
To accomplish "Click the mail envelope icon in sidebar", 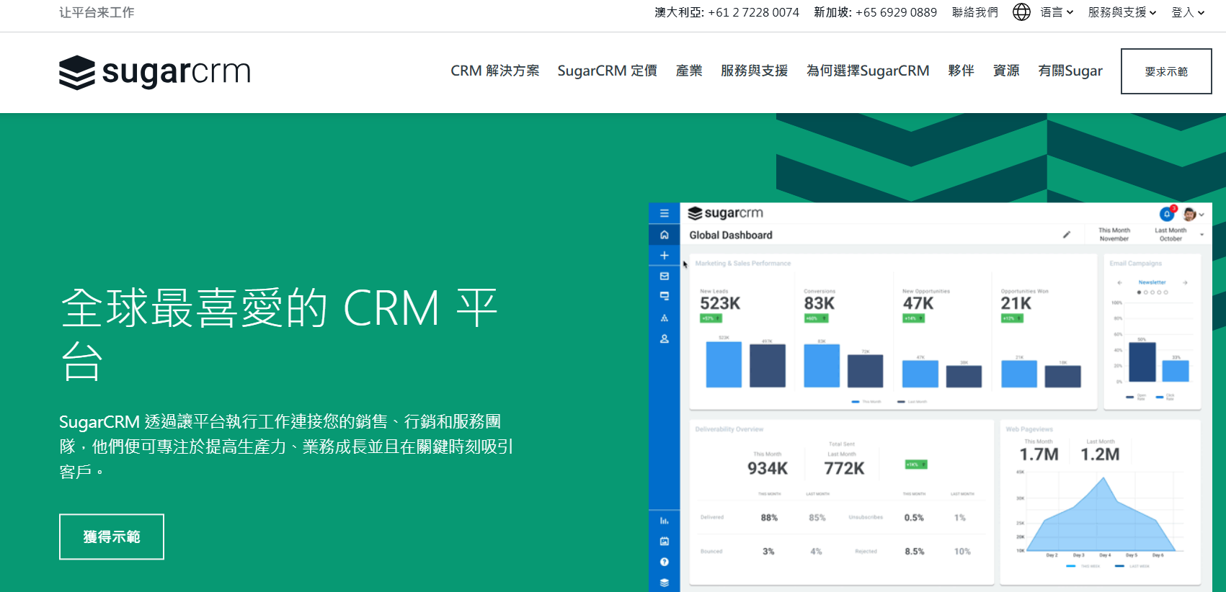I will (664, 276).
